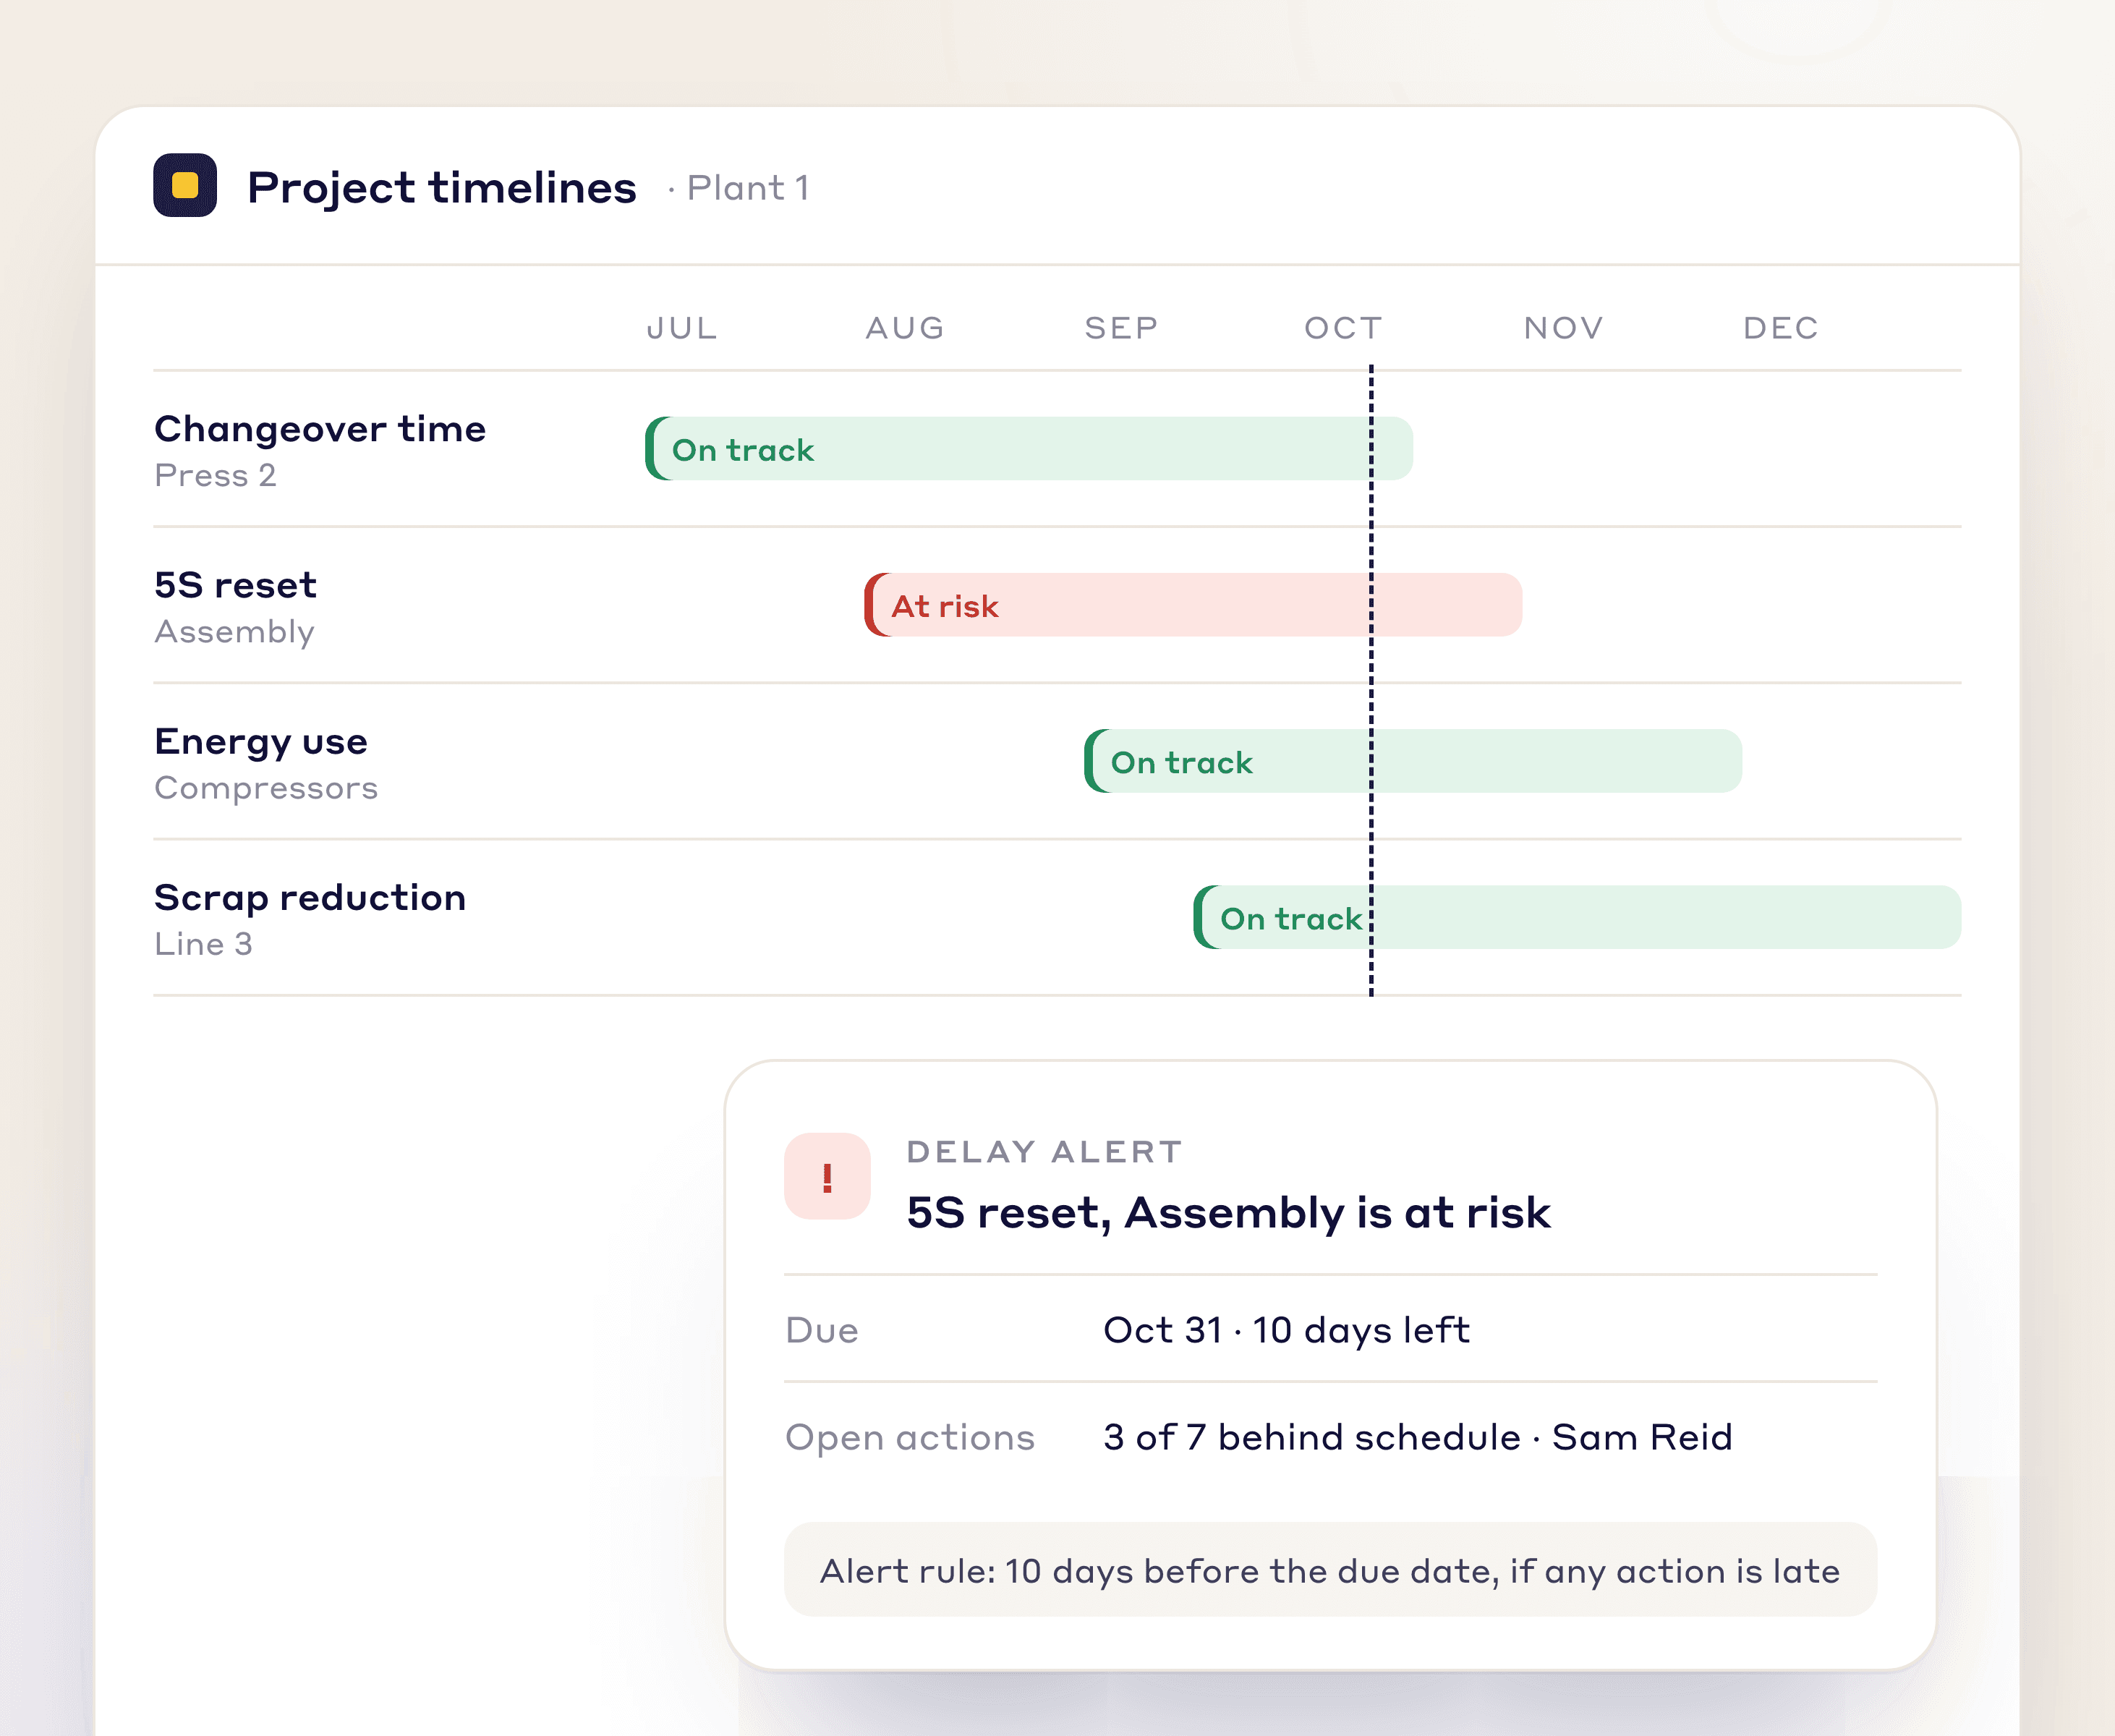
Task: Click the Compressors subtitle
Action: (x=266, y=788)
